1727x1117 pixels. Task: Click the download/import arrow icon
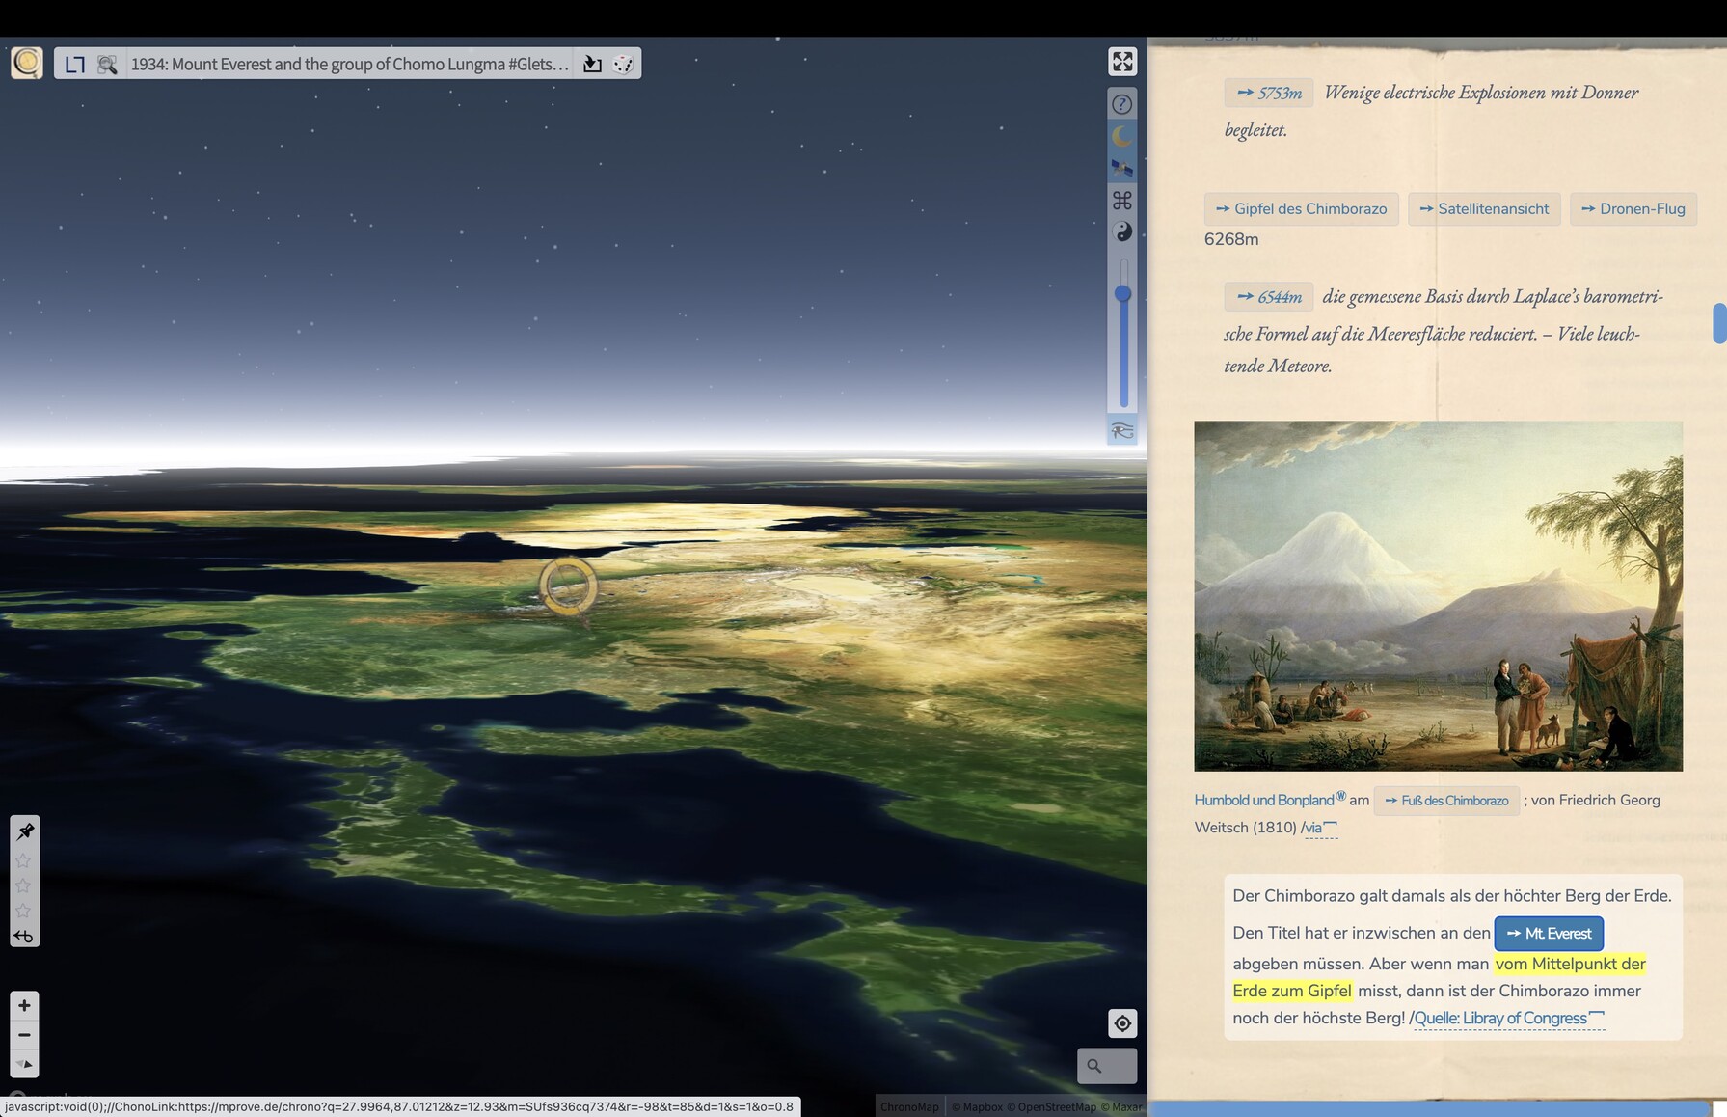592,65
